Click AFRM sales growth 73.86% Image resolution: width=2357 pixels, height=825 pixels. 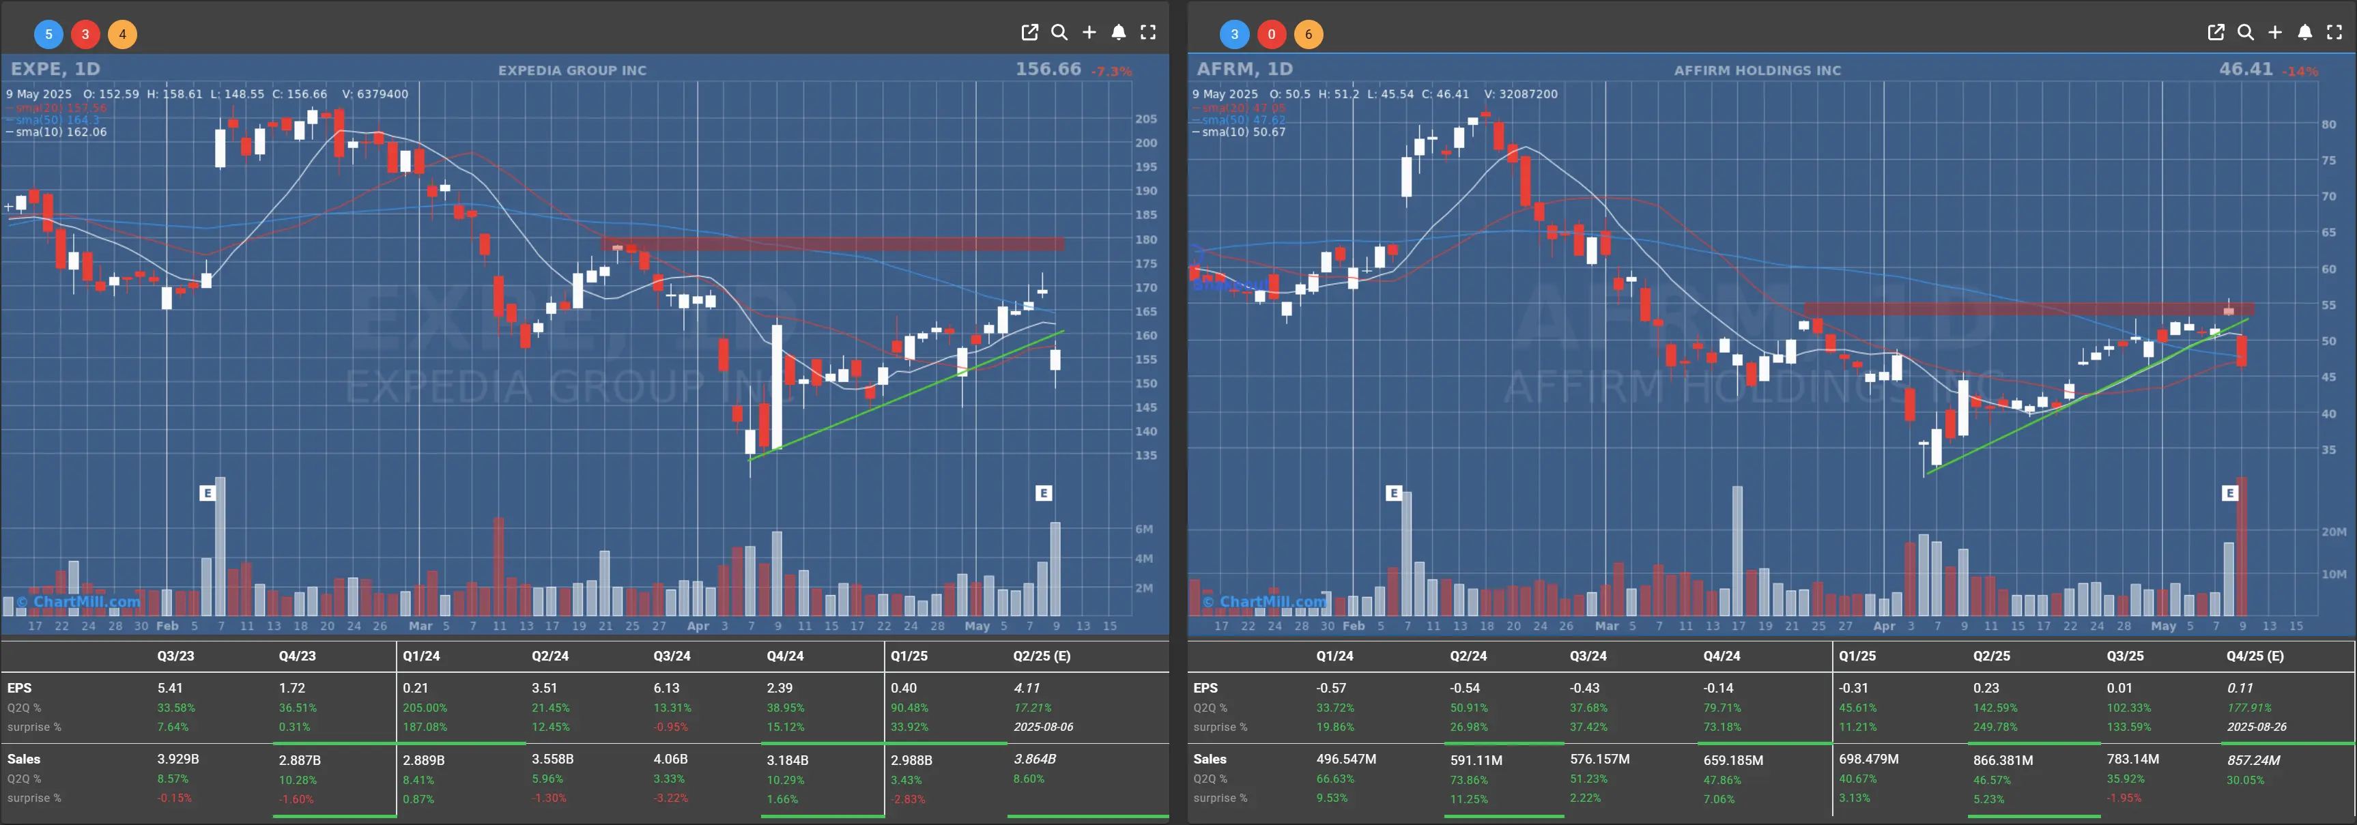click(x=1468, y=780)
